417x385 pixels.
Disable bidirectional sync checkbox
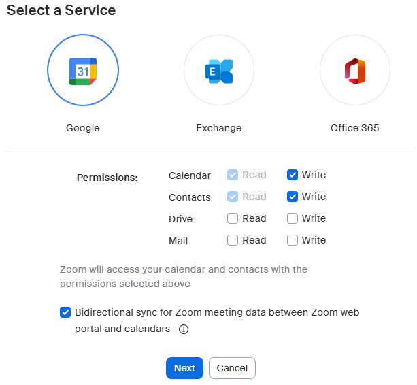click(x=65, y=312)
